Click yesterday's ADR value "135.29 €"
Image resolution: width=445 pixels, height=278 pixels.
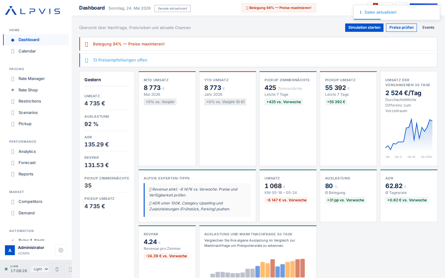coord(96,145)
